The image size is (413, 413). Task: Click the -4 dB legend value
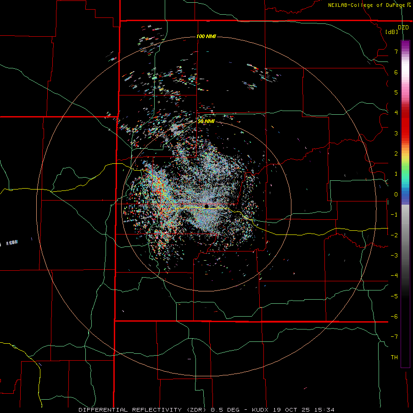(x=394, y=276)
